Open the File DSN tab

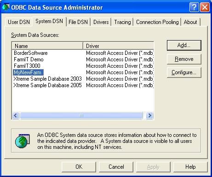coord(78,22)
